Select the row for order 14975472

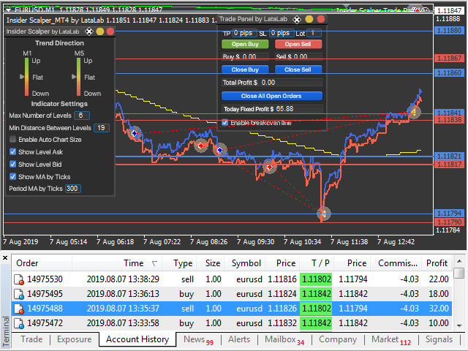(x=232, y=323)
